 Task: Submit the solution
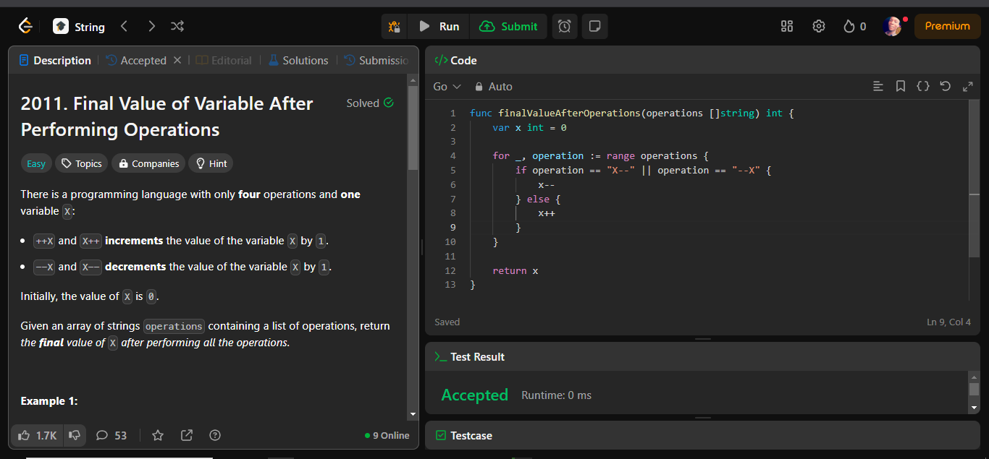(509, 26)
